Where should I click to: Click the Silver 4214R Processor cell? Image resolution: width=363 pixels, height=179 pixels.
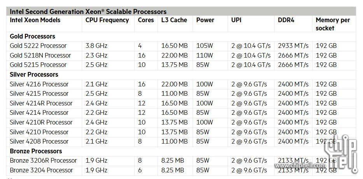pyautogui.click(x=41, y=103)
